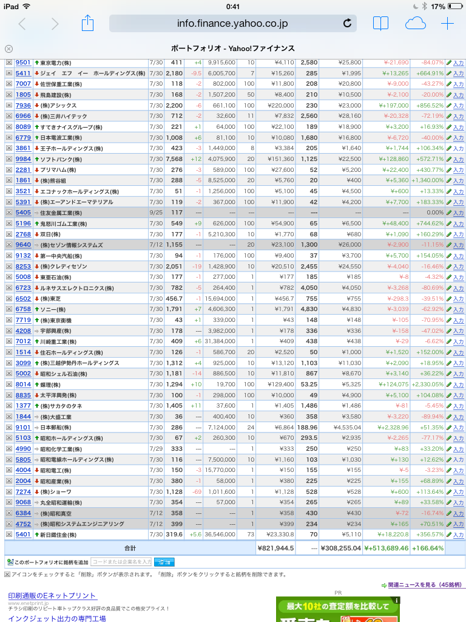Click pencil edit icon for ショーワ row
The width and height of the screenshot is (466, 622).
point(449,491)
